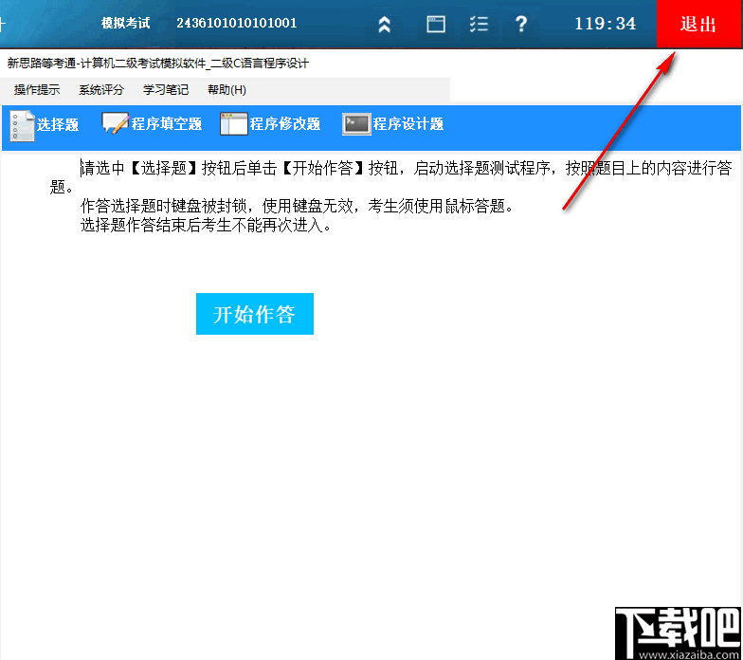Click the 选择题 document icon
Image resolution: width=743 pixels, height=660 pixels.
(22, 125)
